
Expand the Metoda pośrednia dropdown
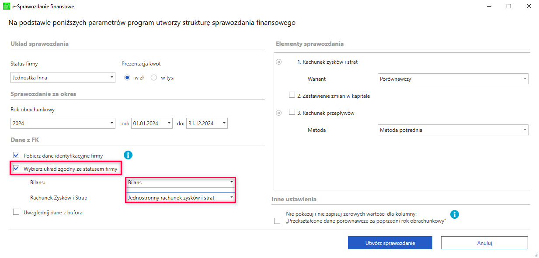453,130
